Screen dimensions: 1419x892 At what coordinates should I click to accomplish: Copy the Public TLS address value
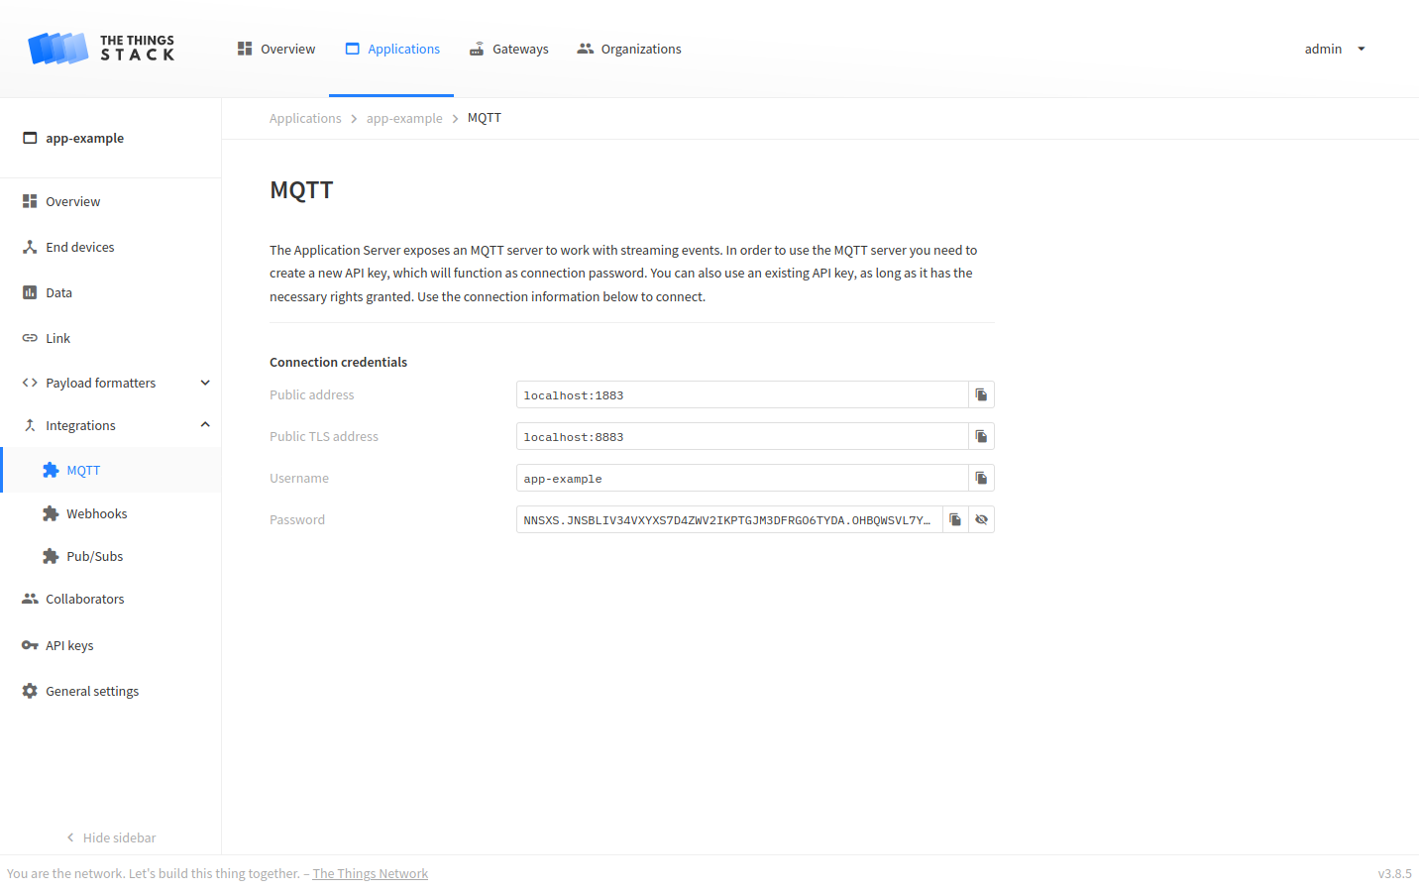pyautogui.click(x=981, y=435)
